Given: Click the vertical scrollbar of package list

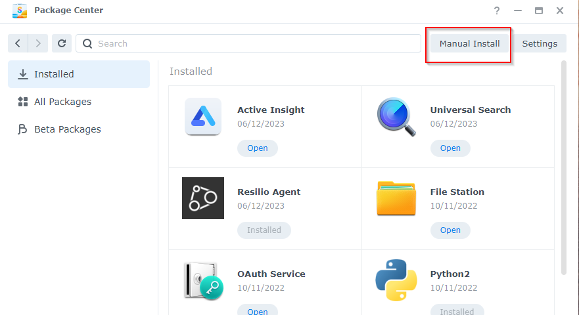Looking at the screenshot, I should 563,167.
